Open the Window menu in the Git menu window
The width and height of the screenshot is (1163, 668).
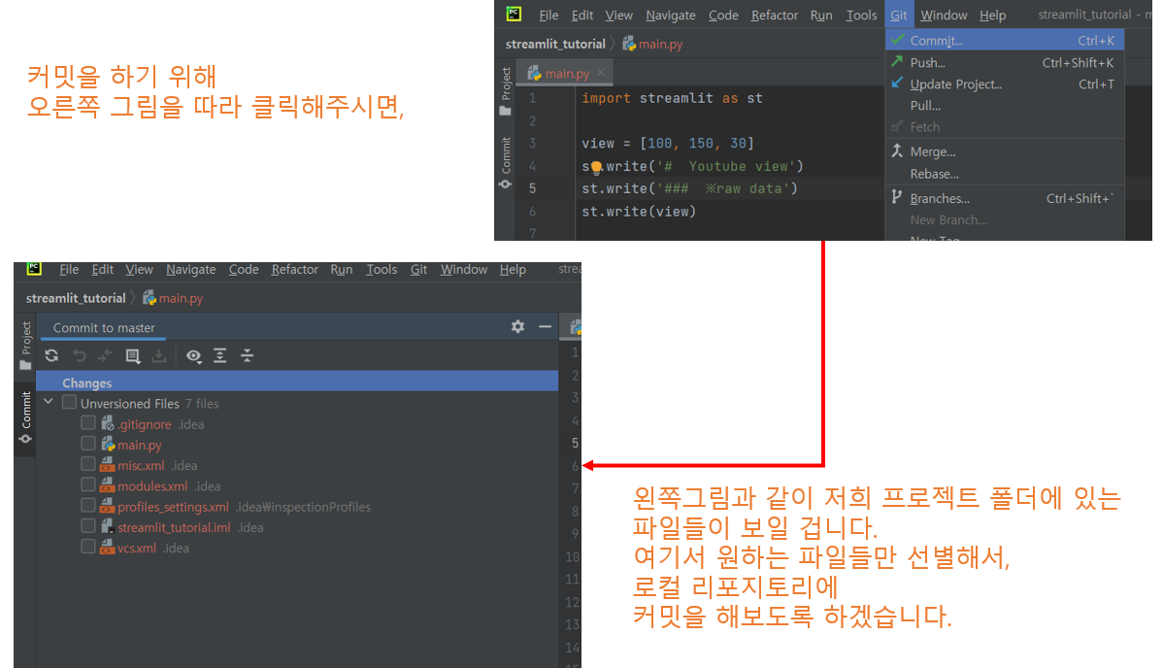pyautogui.click(x=944, y=15)
